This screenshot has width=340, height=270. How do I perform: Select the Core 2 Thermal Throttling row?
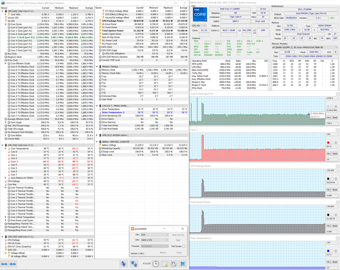click(x=47, y=198)
